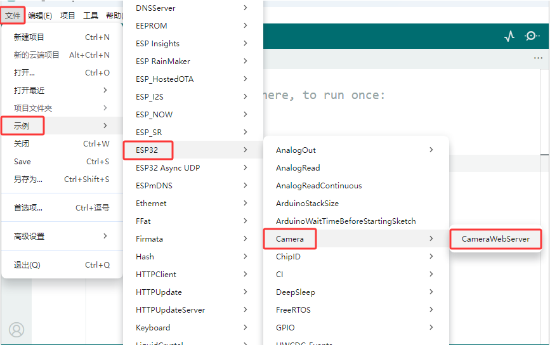Choose 关闭 from the file menu
Viewport: 550px width, 345px height.
tap(62, 144)
